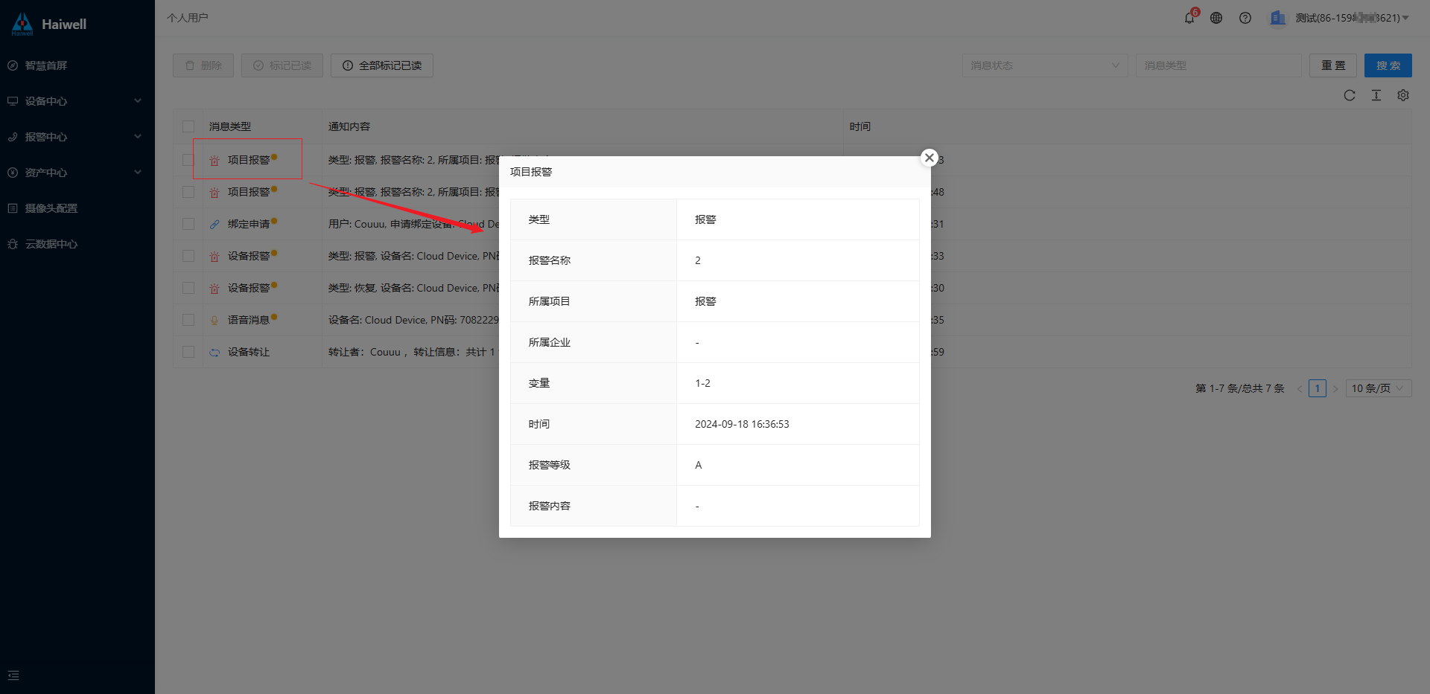Click the 变量 value 1-2 in dialog
The image size is (1430, 694).
[702, 383]
